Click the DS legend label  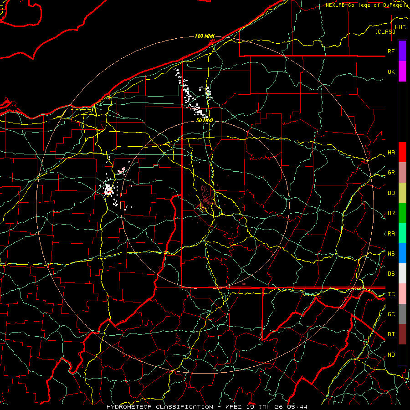(391, 274)
